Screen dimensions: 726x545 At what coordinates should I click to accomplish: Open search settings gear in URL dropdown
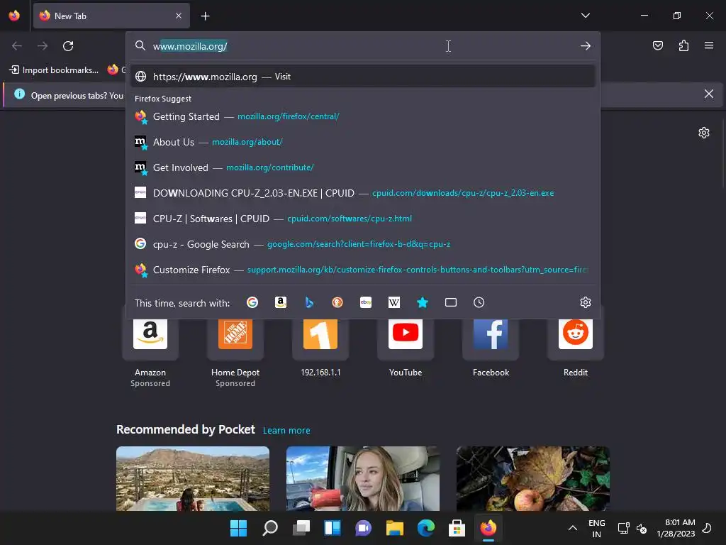click(585, 302)
